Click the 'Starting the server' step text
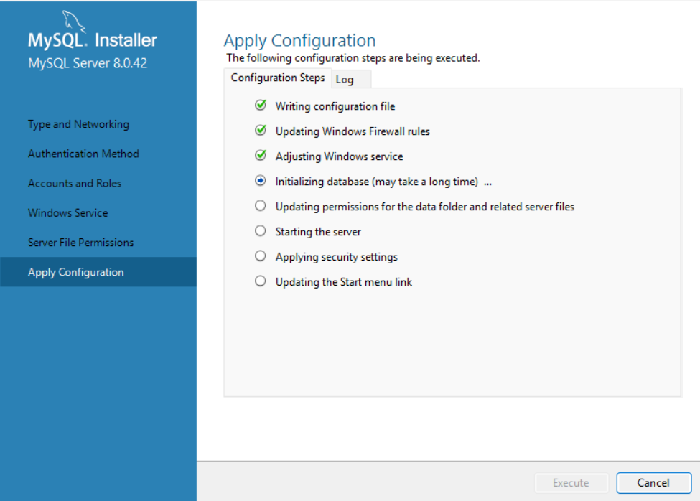Viewport: 700px width, 501px height. point(318,232)
